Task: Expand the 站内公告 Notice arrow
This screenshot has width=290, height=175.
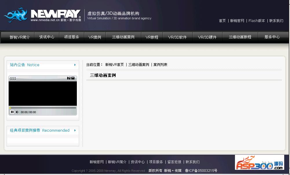Action: [75, 65]
